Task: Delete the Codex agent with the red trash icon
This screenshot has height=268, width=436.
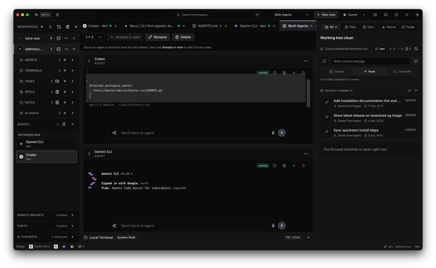Action: pos(303,73)
